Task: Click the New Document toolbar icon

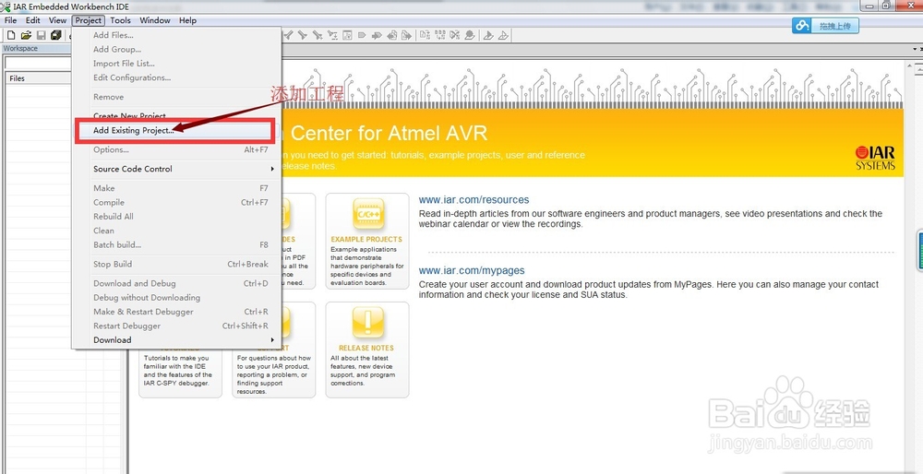Action: [x=10, y=35]
